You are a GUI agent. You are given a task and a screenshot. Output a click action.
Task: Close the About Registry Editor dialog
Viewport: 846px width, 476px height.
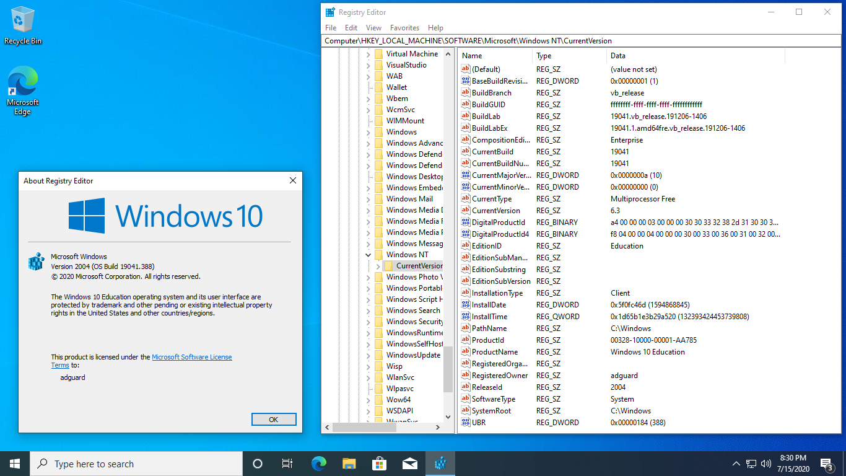point(293,181)
